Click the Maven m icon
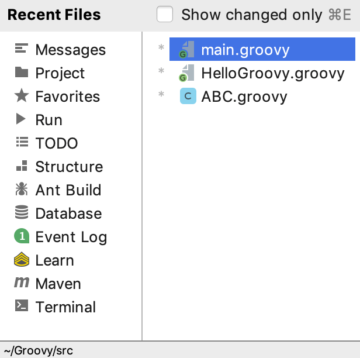Image resolution: width=360 pixels, height=358 pixels. (22, 283)
